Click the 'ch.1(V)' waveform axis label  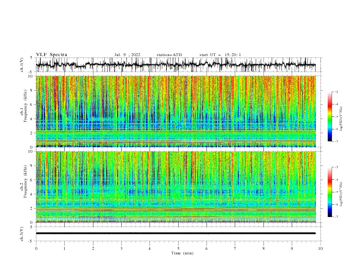coord(22,65)
